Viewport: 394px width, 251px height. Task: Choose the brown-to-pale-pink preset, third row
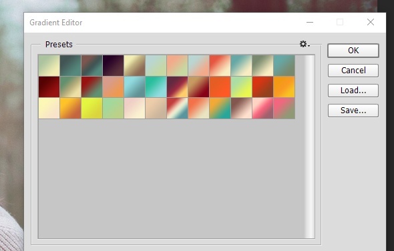click(241, 108)
